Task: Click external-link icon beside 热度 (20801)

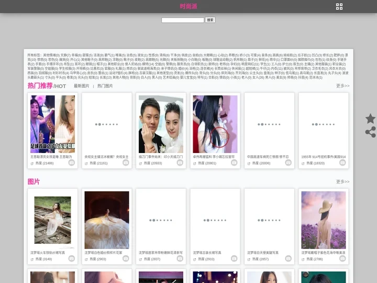Action: (x=194, y=164)
